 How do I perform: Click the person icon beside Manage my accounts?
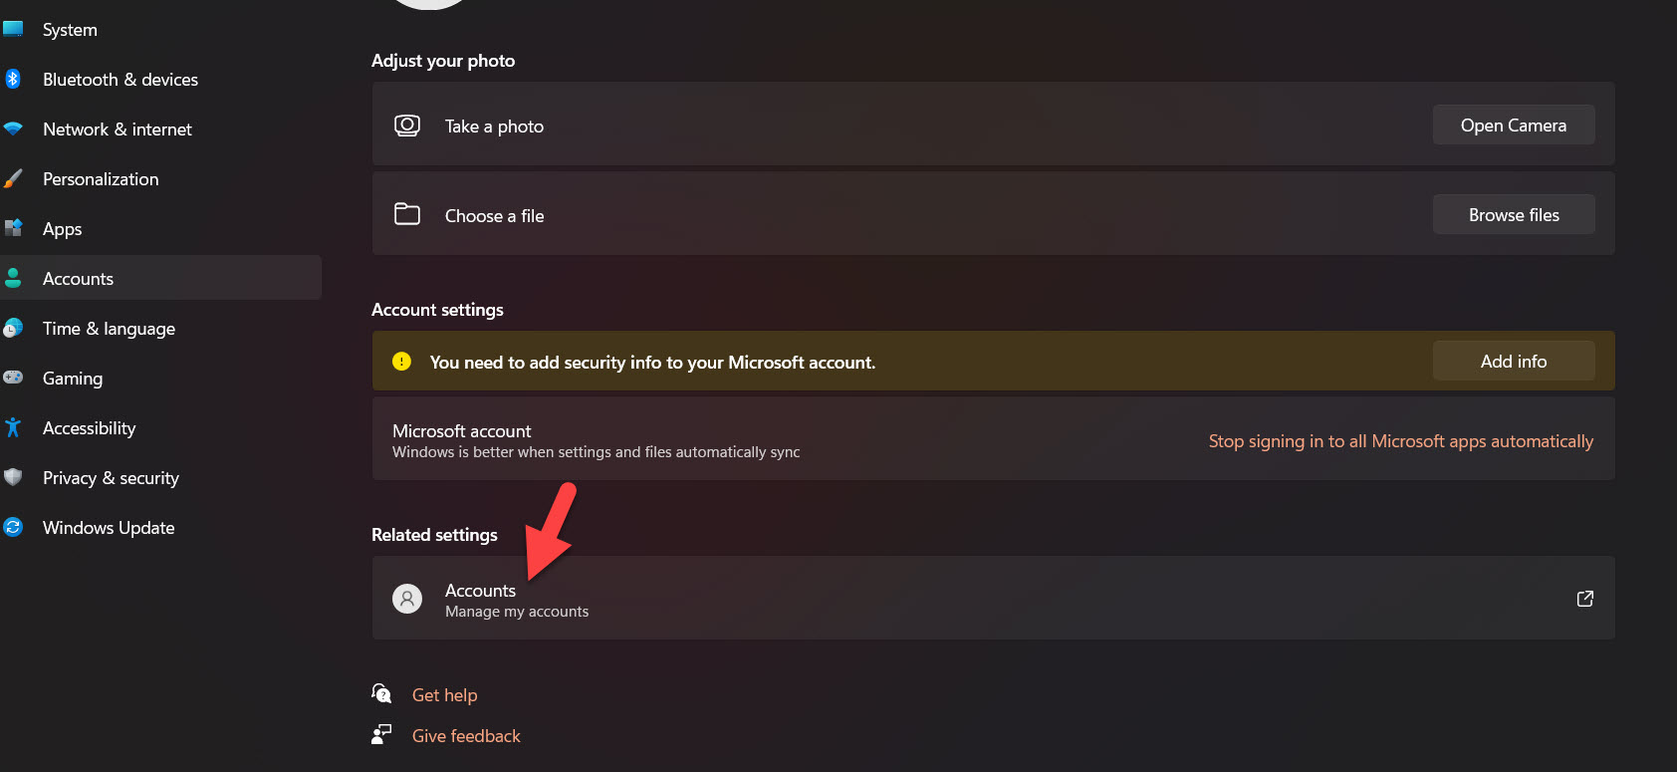[407, 599]
